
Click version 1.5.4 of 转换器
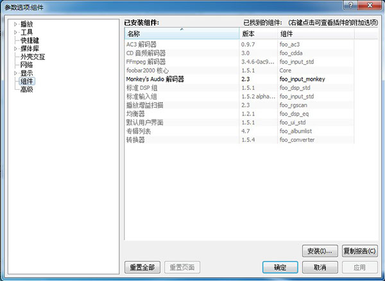click(x=248, y=140)
